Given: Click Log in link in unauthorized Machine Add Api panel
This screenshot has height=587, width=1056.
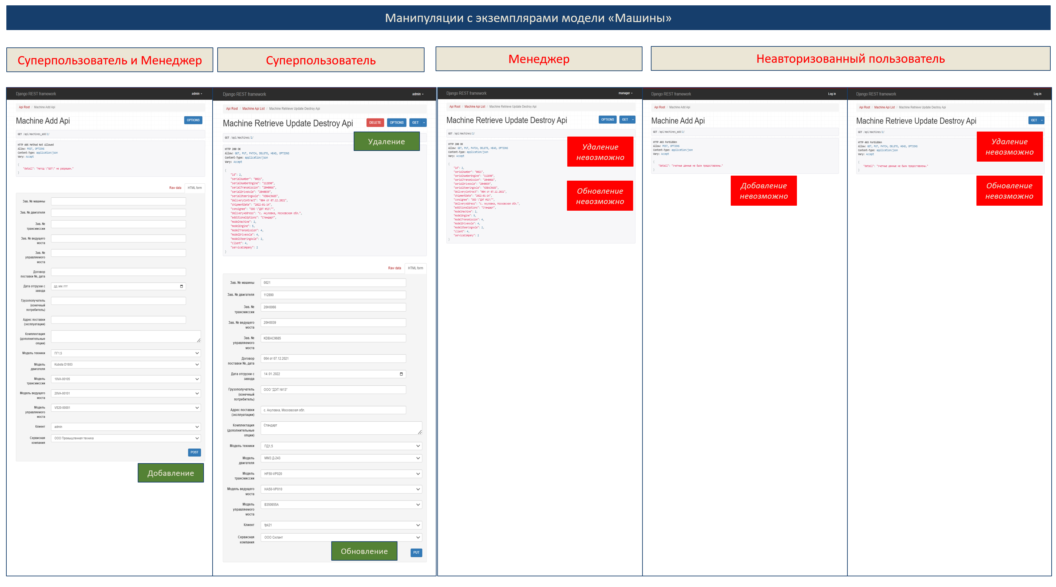Looking at the screenshot, I should coord(831,94).
